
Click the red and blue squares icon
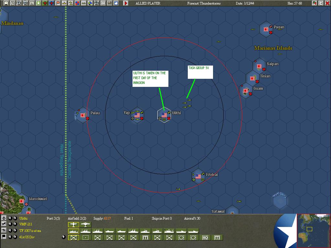tap(77, 3)
